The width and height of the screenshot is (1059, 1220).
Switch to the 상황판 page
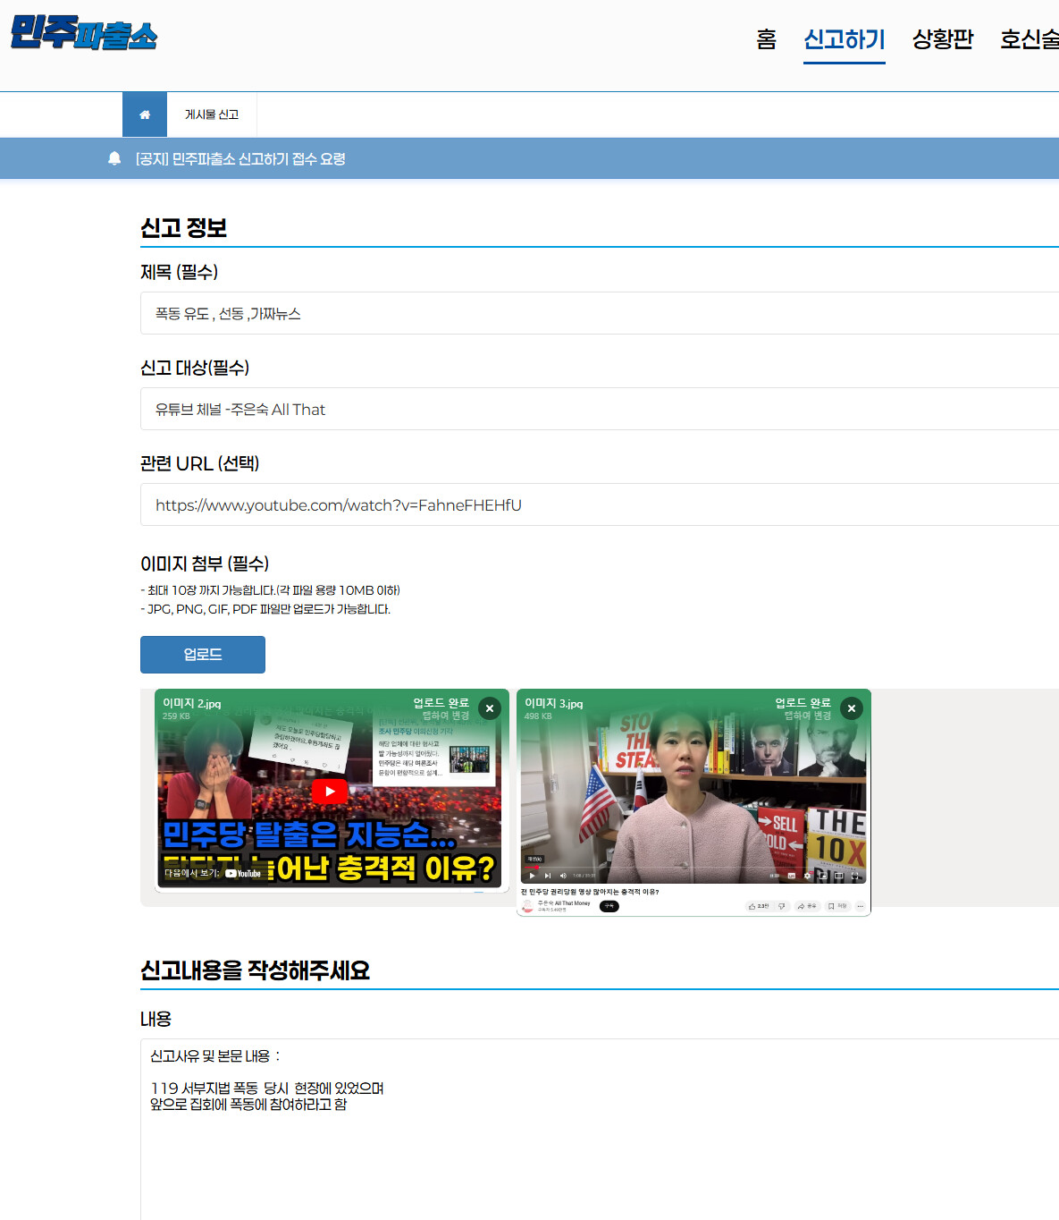pyautogui.click(x=942, y=39)
